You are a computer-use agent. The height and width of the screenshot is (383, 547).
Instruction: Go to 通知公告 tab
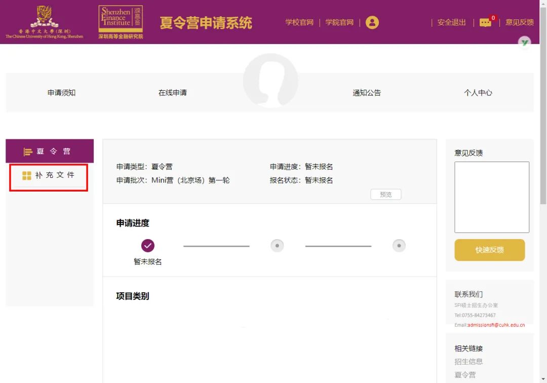tap(367, 93)
